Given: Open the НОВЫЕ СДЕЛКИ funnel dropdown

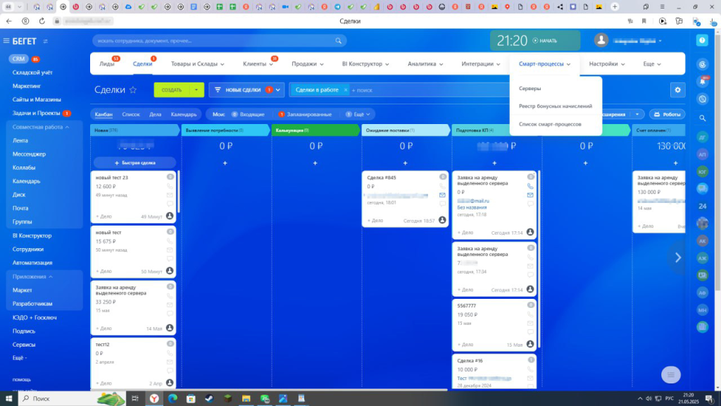Looking at the screenshot, I should 280,90.
